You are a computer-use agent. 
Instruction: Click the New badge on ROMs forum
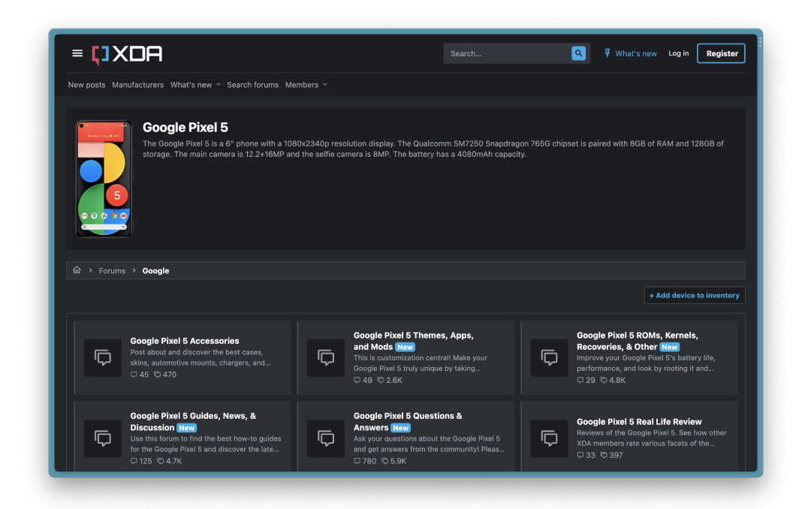pos(670,347)
